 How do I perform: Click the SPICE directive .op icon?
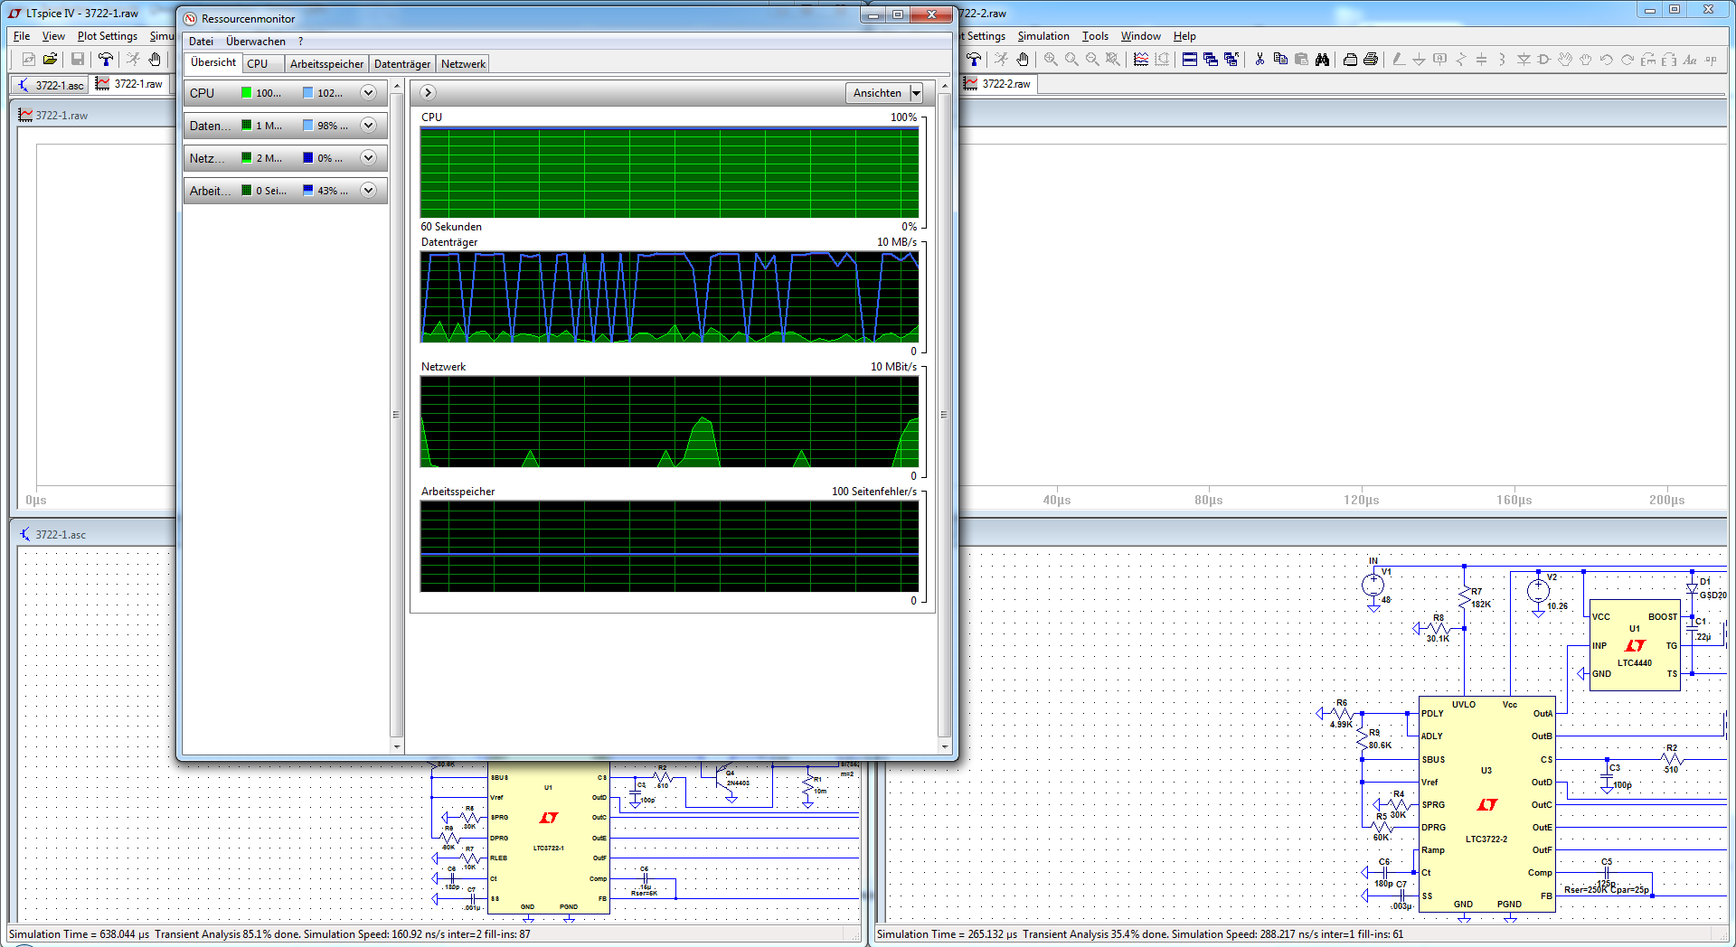click(x=1711, y=59)
